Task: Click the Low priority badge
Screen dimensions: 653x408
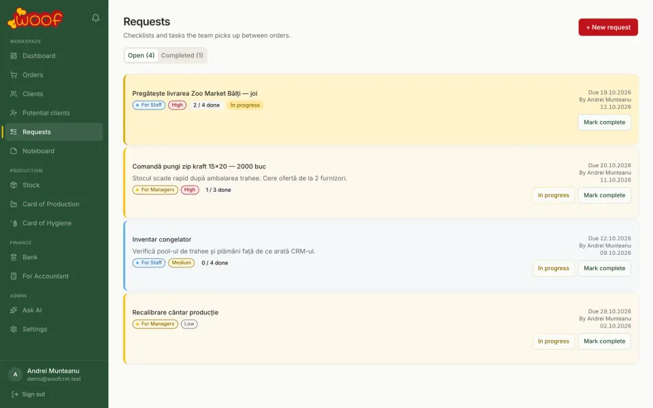Action: 189,324
